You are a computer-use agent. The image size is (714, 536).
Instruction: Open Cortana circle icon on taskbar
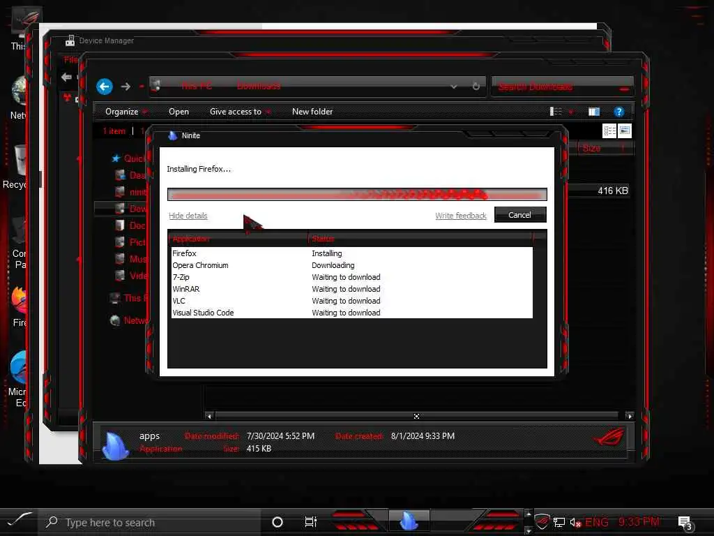click(277, 522)
